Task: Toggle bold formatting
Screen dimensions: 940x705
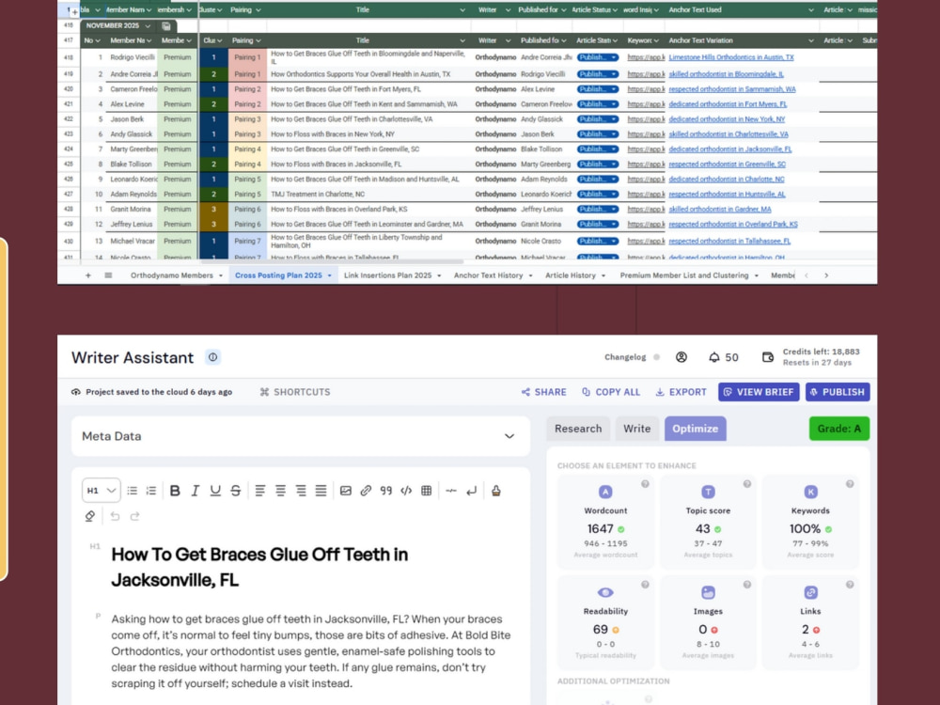Action: tap(175, 491)
